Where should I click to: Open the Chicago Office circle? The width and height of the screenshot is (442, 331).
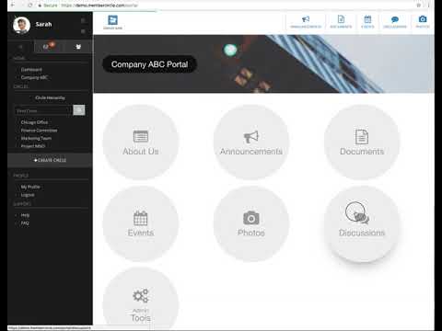point(34,122)
